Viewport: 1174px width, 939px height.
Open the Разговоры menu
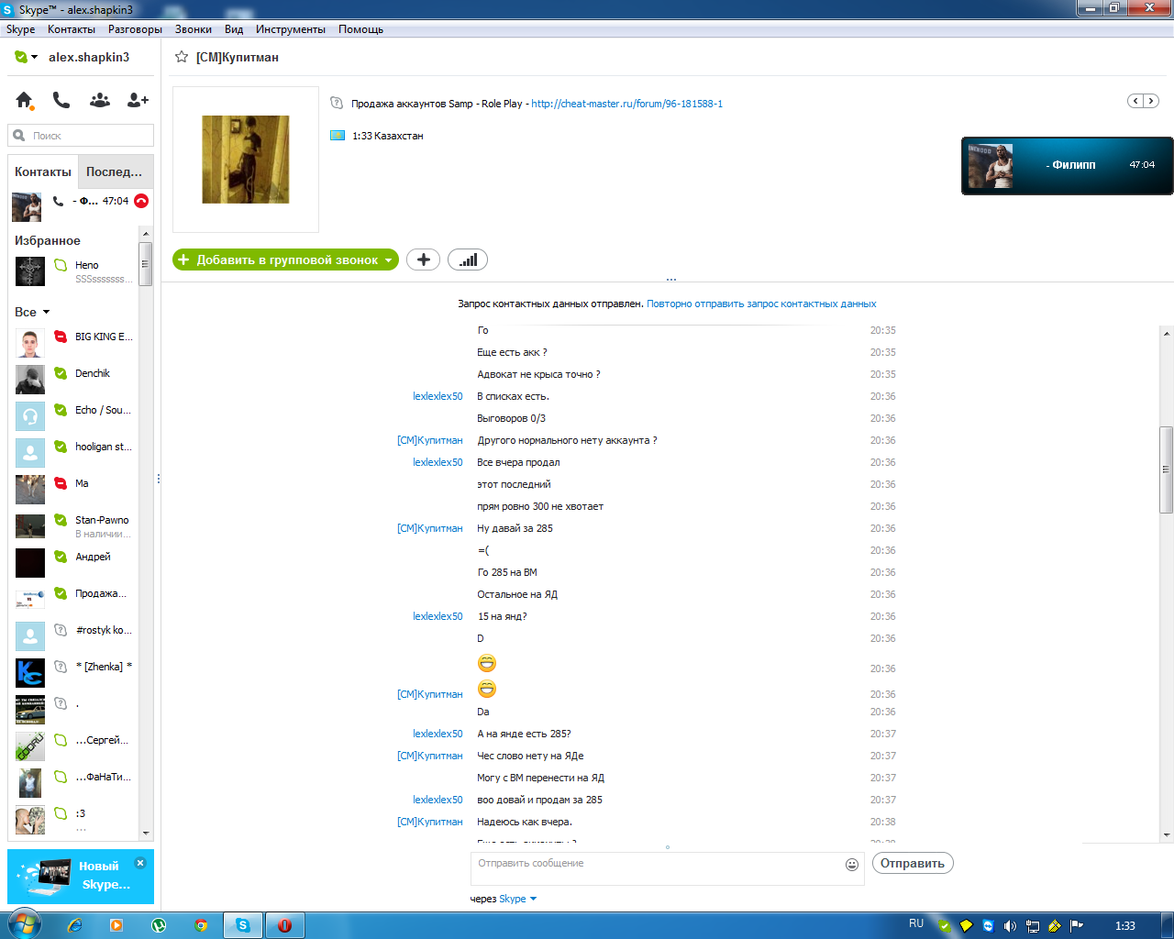point(135,29)
